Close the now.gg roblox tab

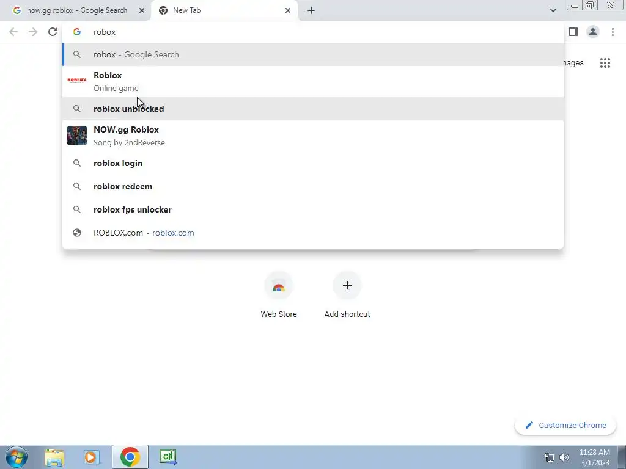click(x=142, y=10)
